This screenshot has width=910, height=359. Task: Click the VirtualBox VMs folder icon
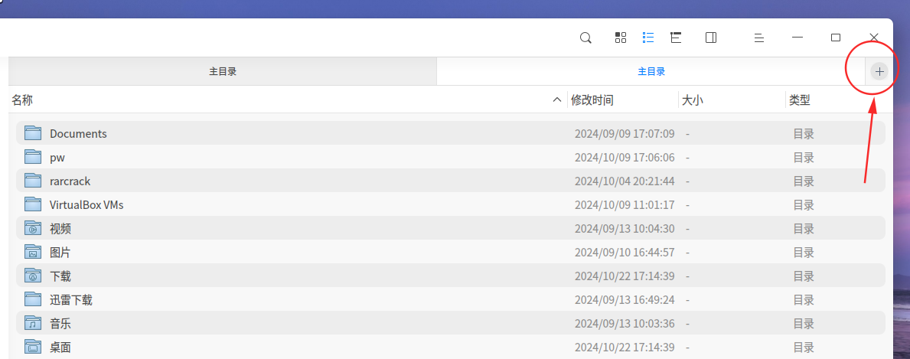33,204
